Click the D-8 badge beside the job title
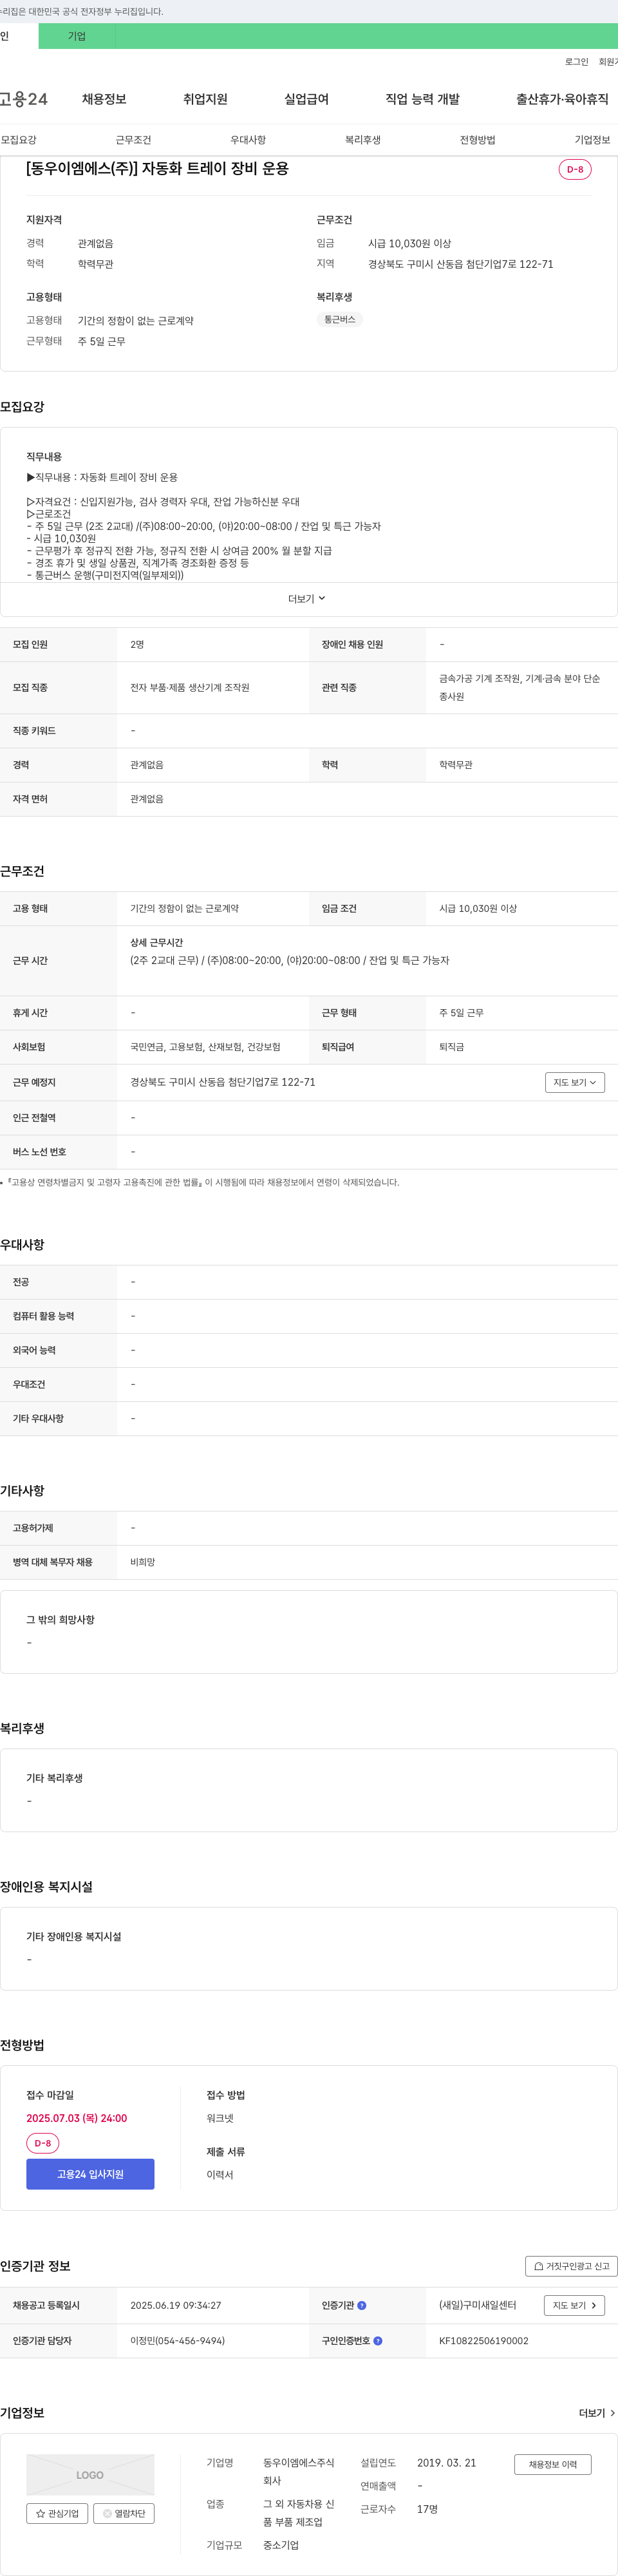The height and width of the screenshot is (2576, 618). (575, 169)
